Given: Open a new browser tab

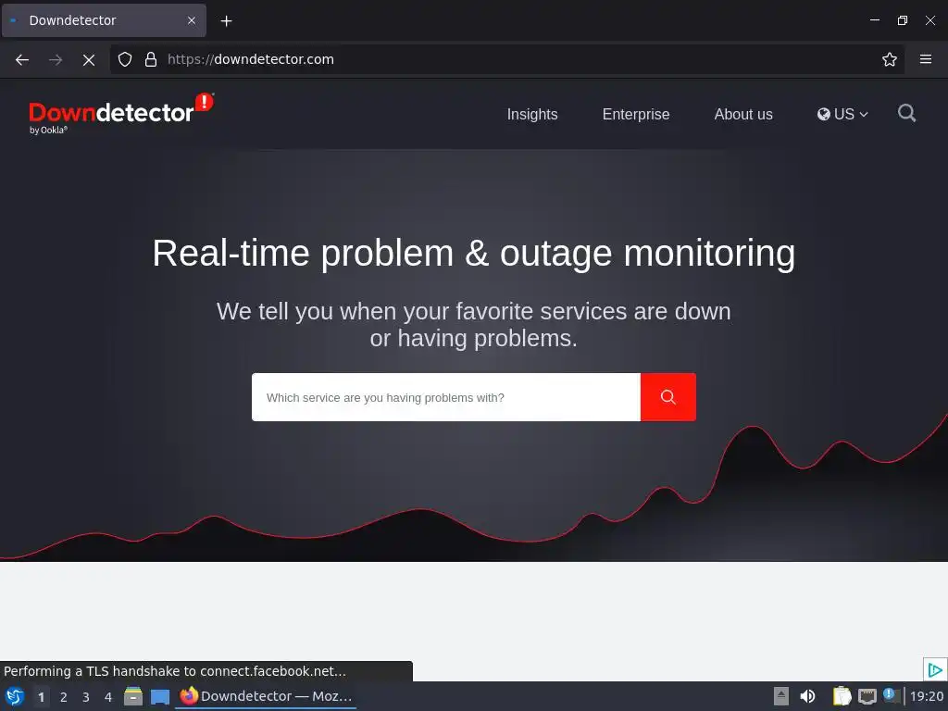Looking at the screenshot, I should [x=226, y=21].
